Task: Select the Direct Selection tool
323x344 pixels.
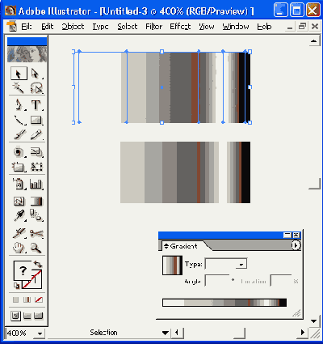Action: click(x=36, y=74)
